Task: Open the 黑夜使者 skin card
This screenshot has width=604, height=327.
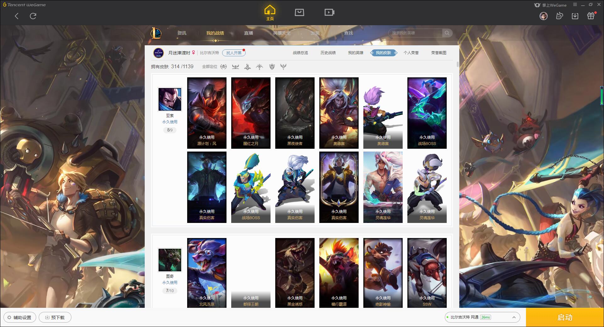Action: point(295,113)
